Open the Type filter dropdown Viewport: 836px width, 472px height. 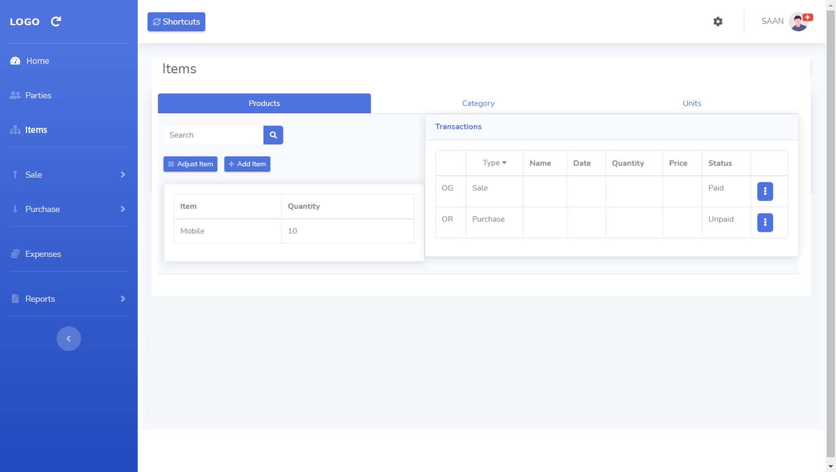pos(495,163)
